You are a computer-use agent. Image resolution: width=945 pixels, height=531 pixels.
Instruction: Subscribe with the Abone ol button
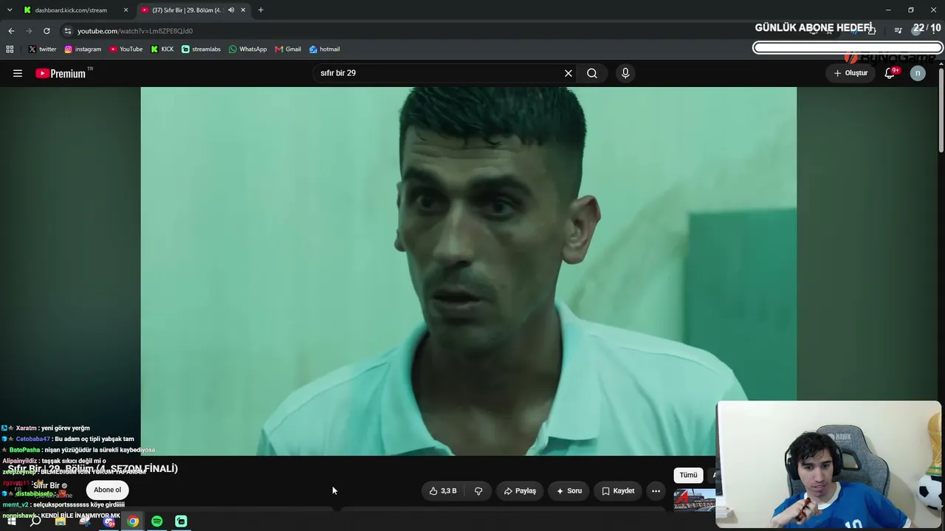coord(107,490)
